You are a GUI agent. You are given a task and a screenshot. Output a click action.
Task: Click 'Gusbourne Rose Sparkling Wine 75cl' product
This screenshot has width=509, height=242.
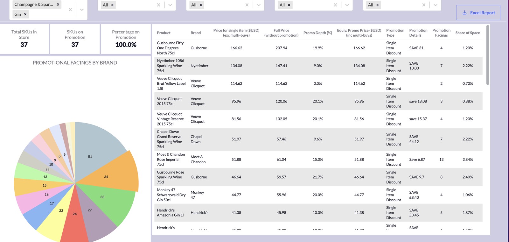pos(170,177)
